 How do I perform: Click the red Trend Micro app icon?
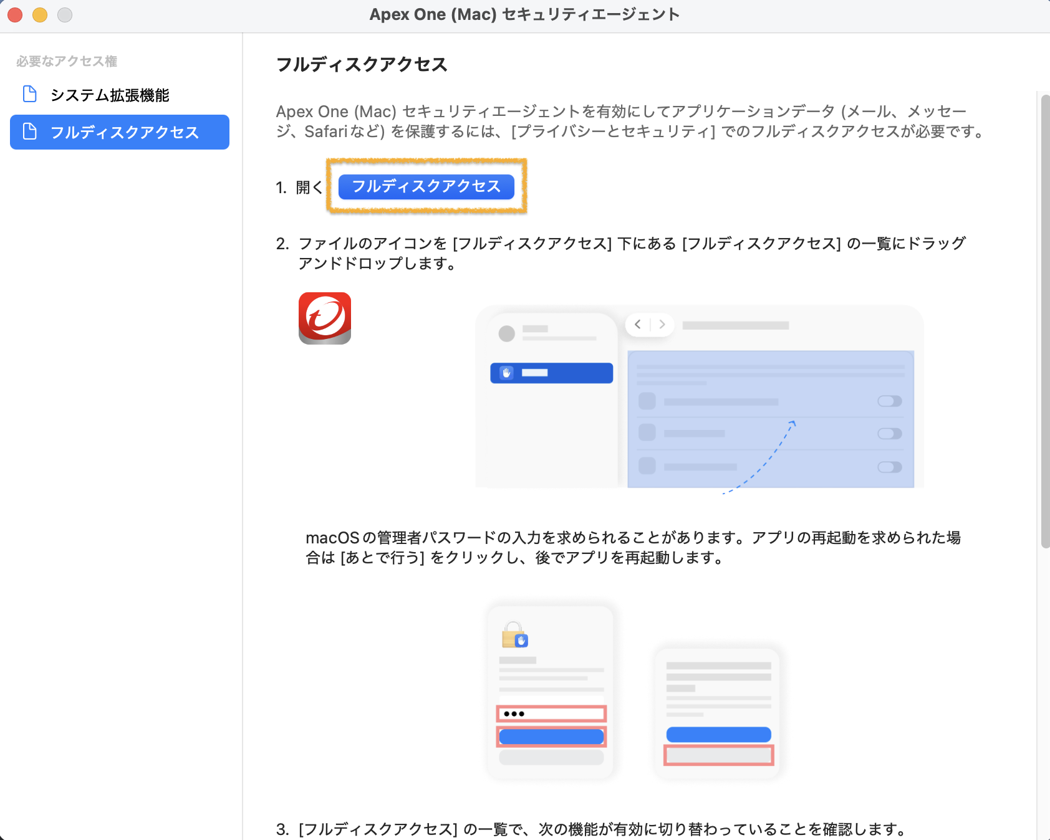tap(324, 318)
